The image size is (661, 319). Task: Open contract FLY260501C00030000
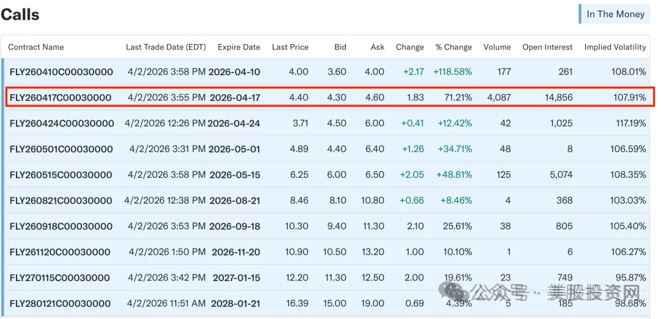(x=61, y=149)
